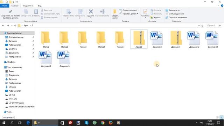The height and width of the screenshot is (126, 224).
Task: Open the Удалить dropdown arrow
Action: click(x=91, y=18)
